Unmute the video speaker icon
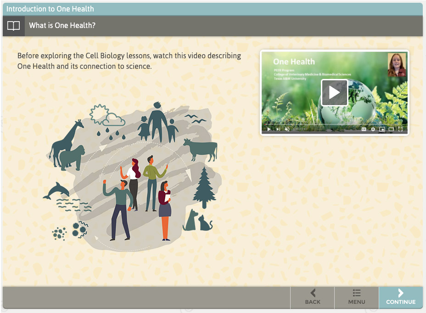This screenshot has height=313, width=426. point(287,129)
